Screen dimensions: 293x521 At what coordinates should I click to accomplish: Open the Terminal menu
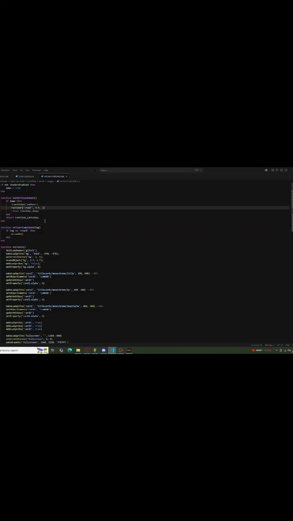pos(36,170)
